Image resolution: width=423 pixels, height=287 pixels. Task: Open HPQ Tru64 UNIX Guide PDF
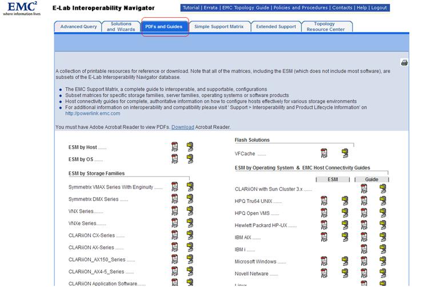click(x=364, y=201)
